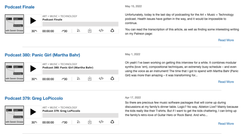Image resolution: width=247 pixels, height=134 pixels.
Task: Seek in Podcast 379 progress bar
Action: point(80,115)
